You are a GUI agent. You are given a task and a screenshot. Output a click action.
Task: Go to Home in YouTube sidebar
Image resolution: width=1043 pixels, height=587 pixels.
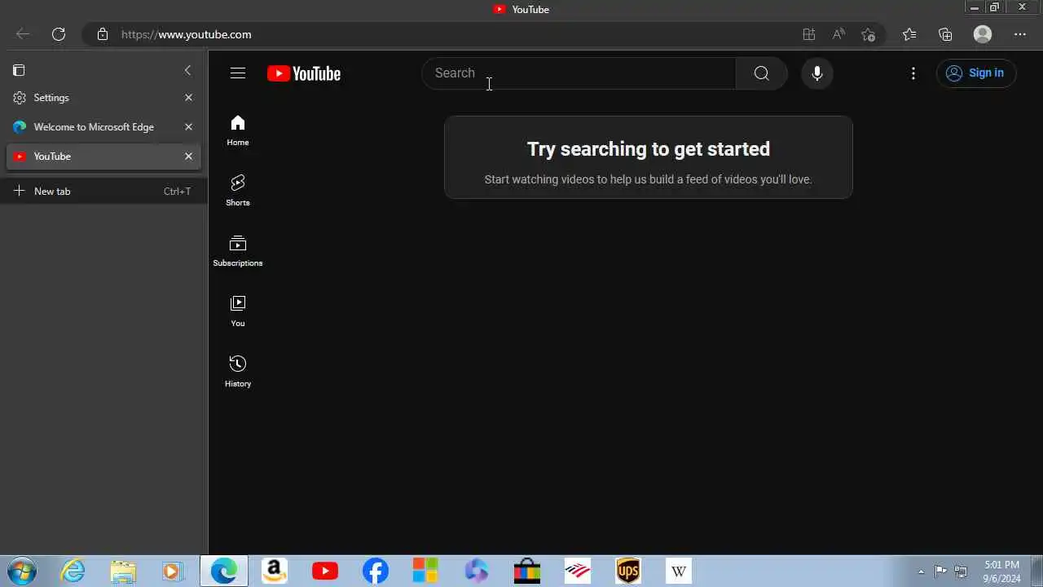tap(238, 130)
